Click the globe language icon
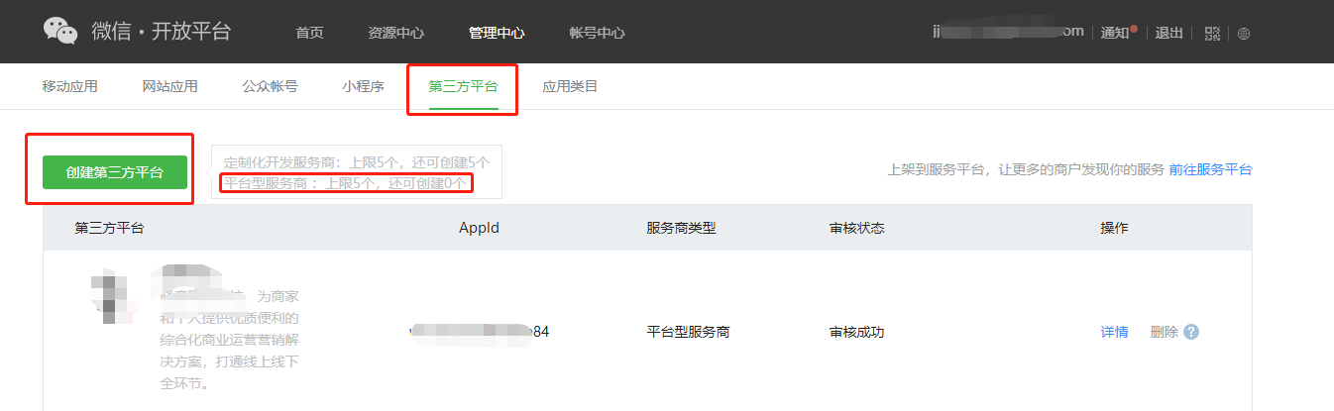 pos(1244,33)
